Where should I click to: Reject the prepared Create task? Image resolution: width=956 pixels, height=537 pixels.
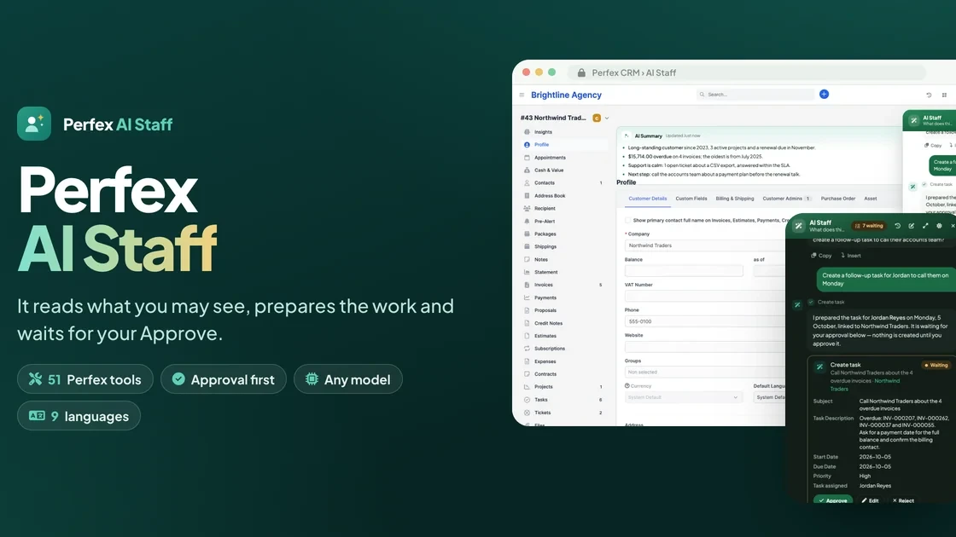click(x=903, y=500)
